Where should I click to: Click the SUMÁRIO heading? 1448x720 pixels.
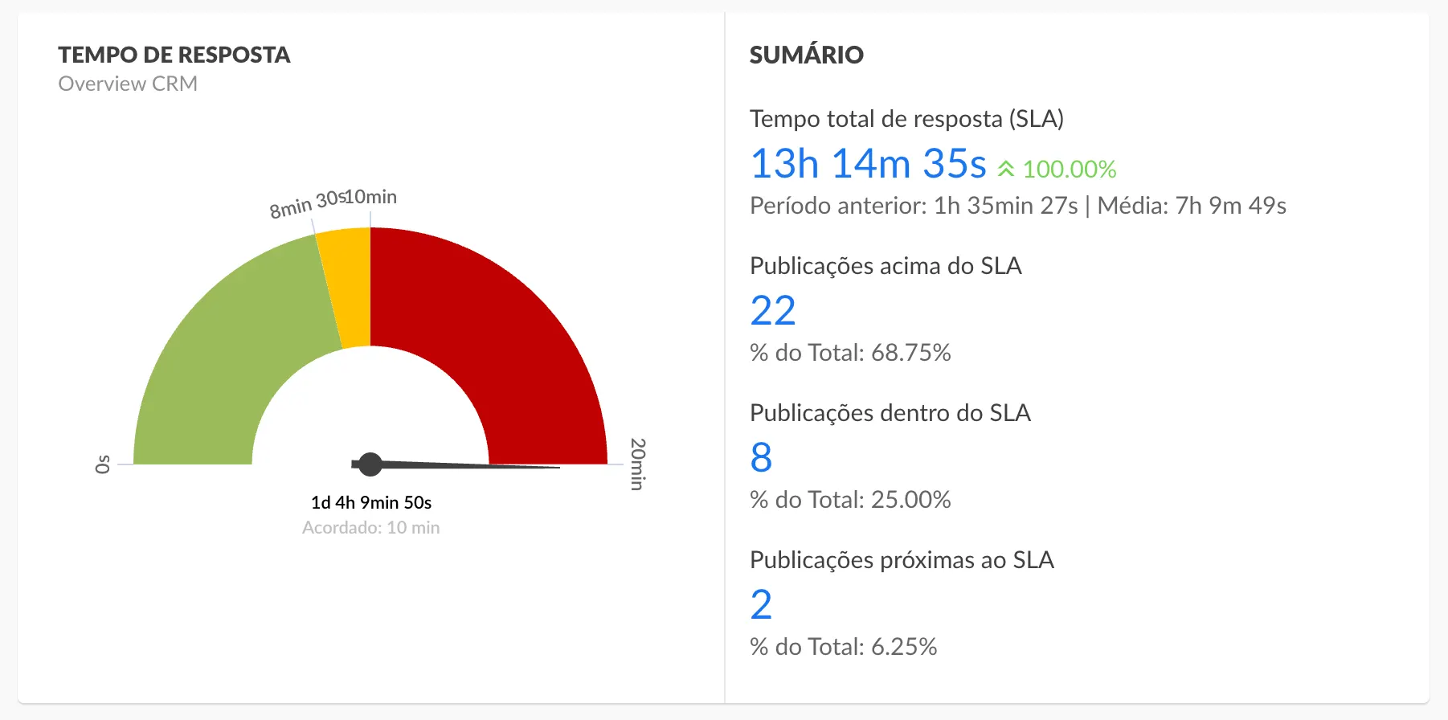(x=807, y=55)
